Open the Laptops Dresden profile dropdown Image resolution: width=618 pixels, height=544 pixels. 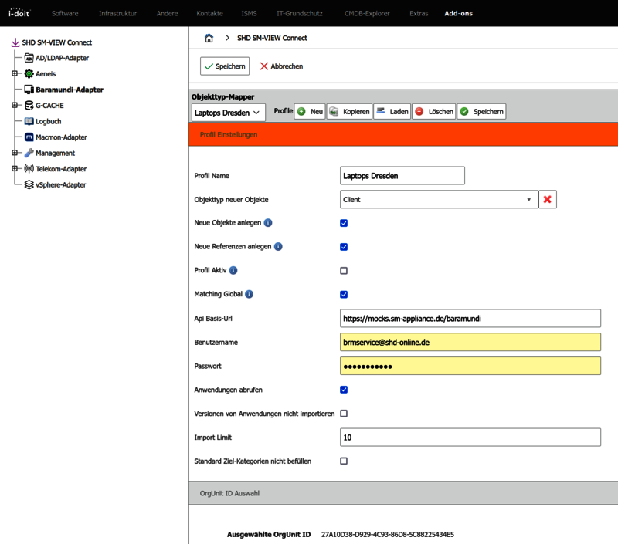[x=228, y=113]
